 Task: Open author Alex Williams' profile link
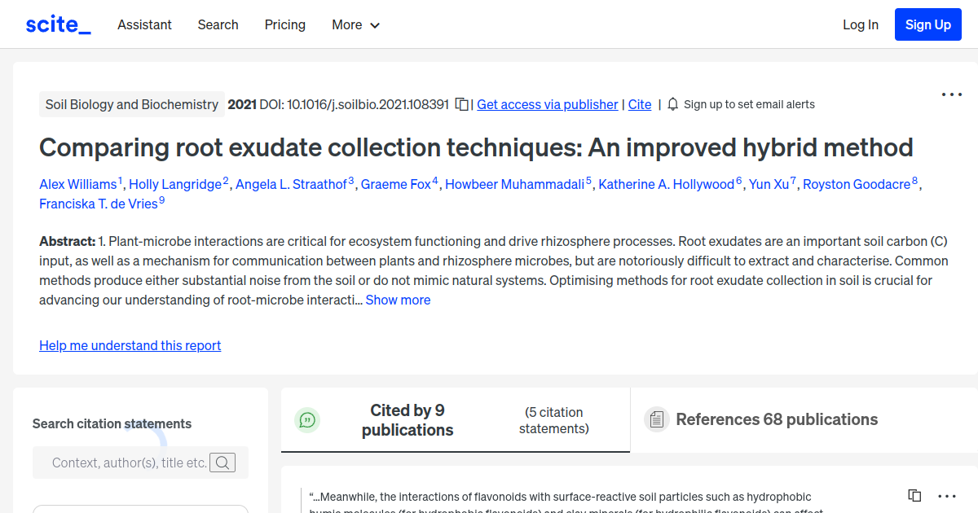(78, 184)
